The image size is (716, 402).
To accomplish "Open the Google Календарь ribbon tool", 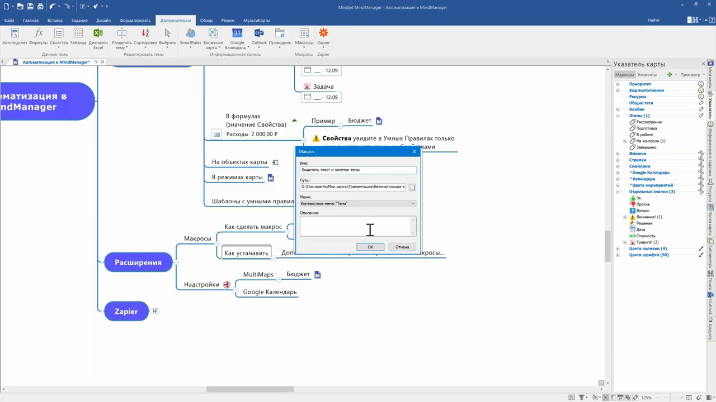I will pyautogui.click(x=237, y=39).
